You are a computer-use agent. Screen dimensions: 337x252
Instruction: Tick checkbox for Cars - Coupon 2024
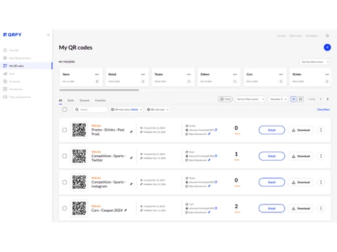pyautogui.click(x=65, y=208)
